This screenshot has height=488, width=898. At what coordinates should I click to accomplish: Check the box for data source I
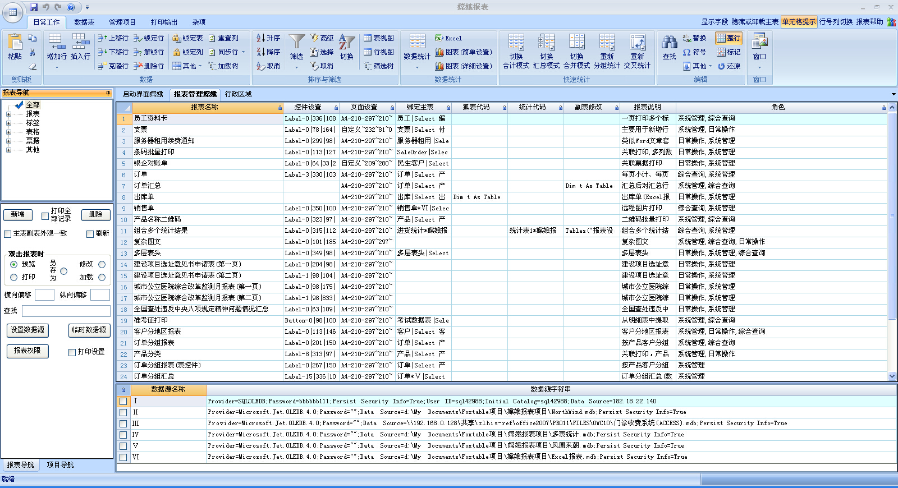coord(123,401)
